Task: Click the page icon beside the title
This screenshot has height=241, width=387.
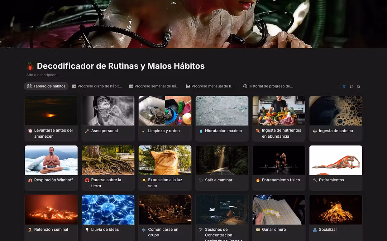Action: coord(30,66)
